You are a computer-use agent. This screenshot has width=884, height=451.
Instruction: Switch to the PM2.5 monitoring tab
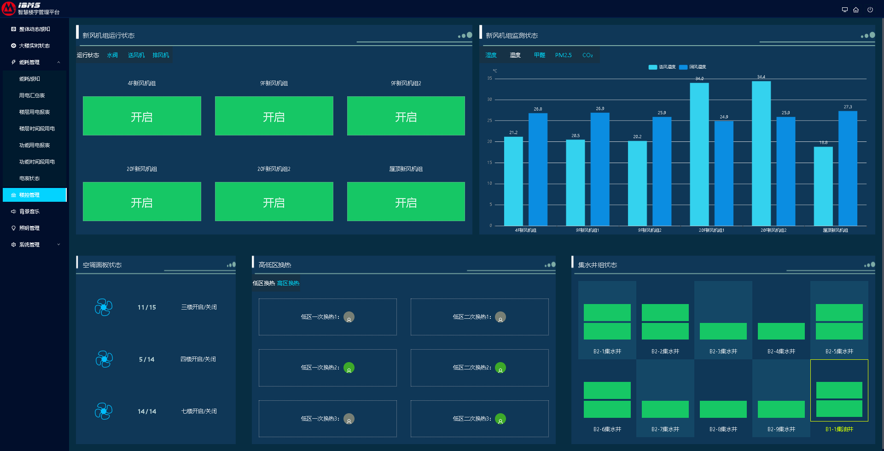[x=563, y=55]
